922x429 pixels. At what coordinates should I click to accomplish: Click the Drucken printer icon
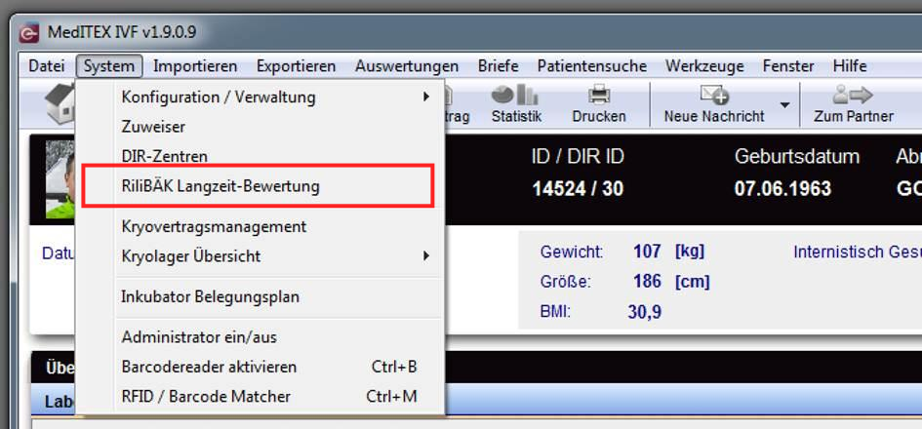599,103
